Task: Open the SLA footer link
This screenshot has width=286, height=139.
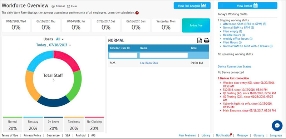Action: click(68, 135)
